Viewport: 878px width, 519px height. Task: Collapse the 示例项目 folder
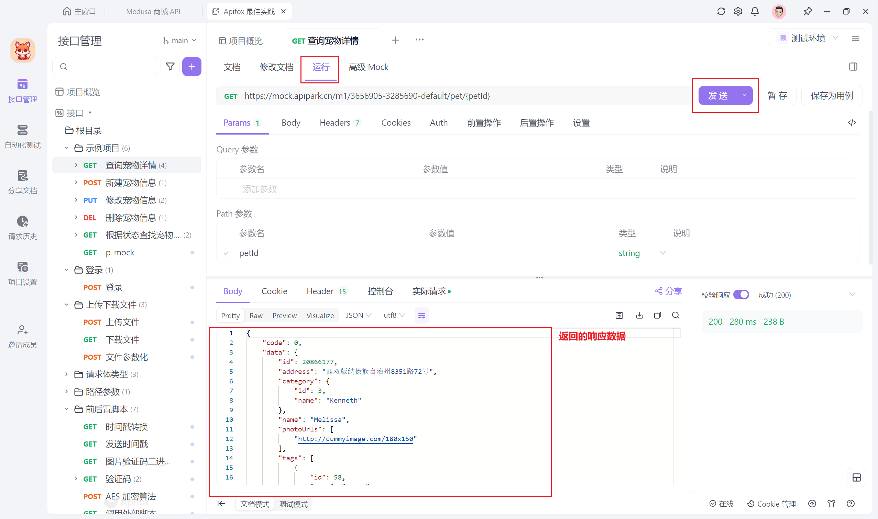click(67, 148)
